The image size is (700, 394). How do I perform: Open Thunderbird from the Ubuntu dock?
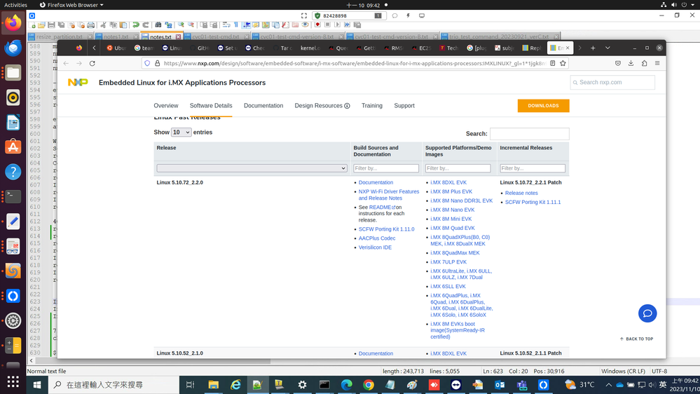click(13, 48)
